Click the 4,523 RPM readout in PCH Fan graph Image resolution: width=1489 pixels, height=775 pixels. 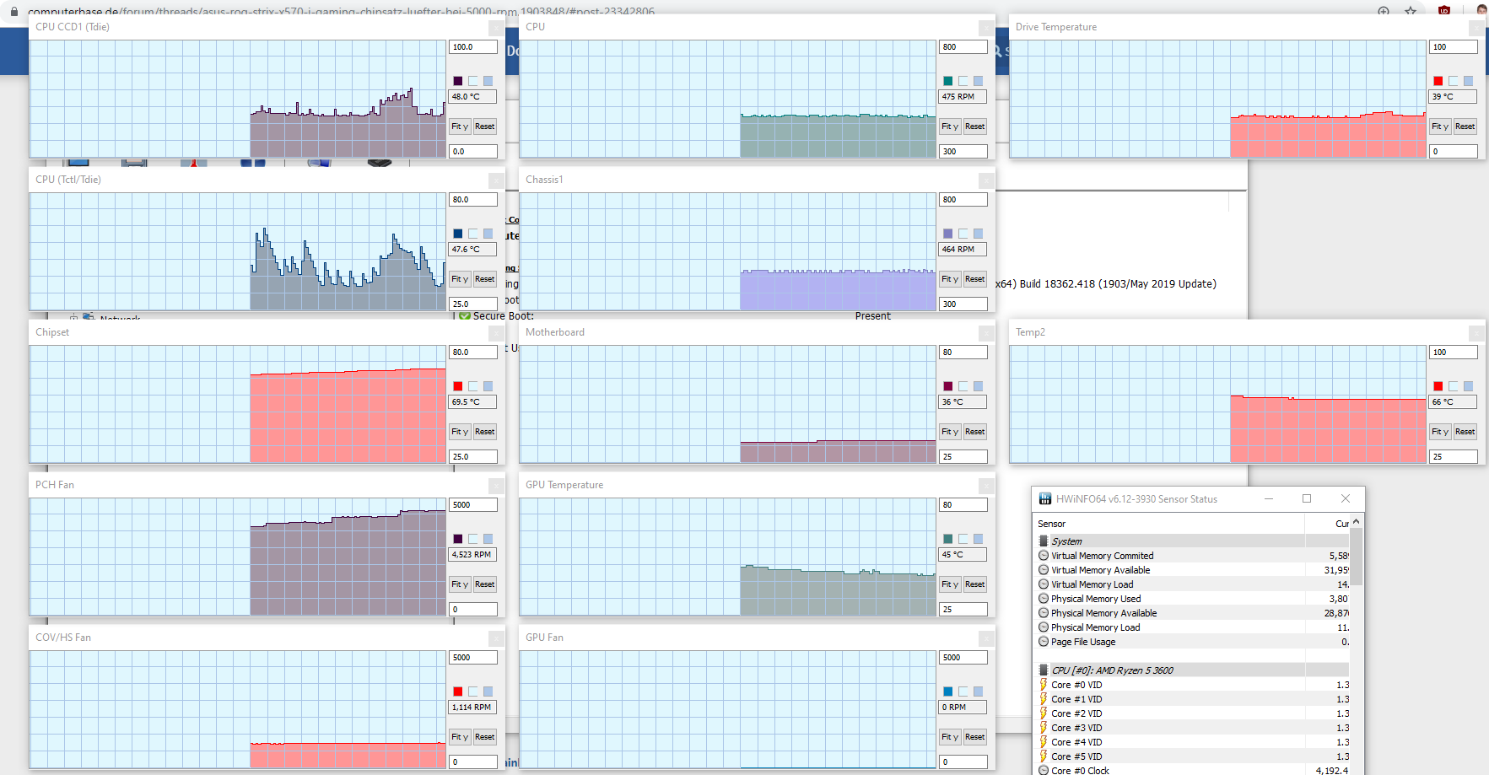pyautogui.click(x=472, y=555)
